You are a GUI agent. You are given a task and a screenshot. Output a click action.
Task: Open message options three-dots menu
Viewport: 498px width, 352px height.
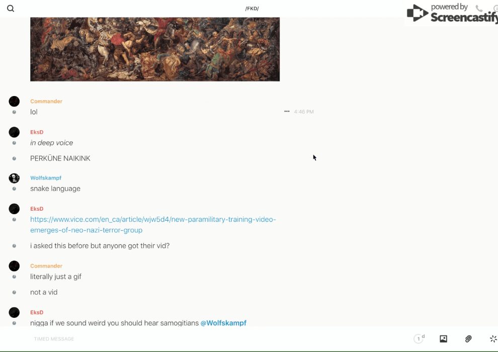pyautogui.click(x=287, y=112)
